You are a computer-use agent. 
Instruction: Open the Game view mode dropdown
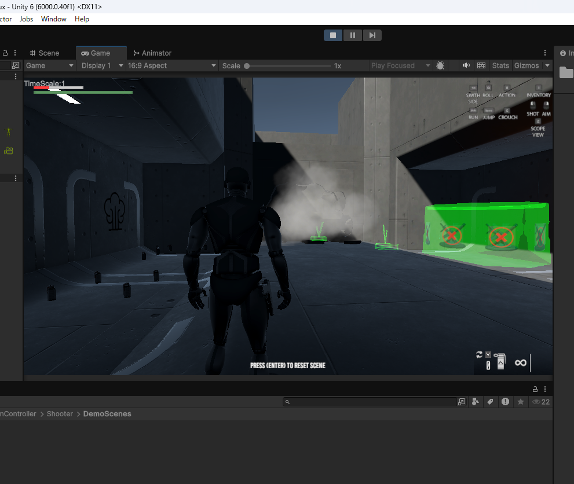[x=50, y=65]
